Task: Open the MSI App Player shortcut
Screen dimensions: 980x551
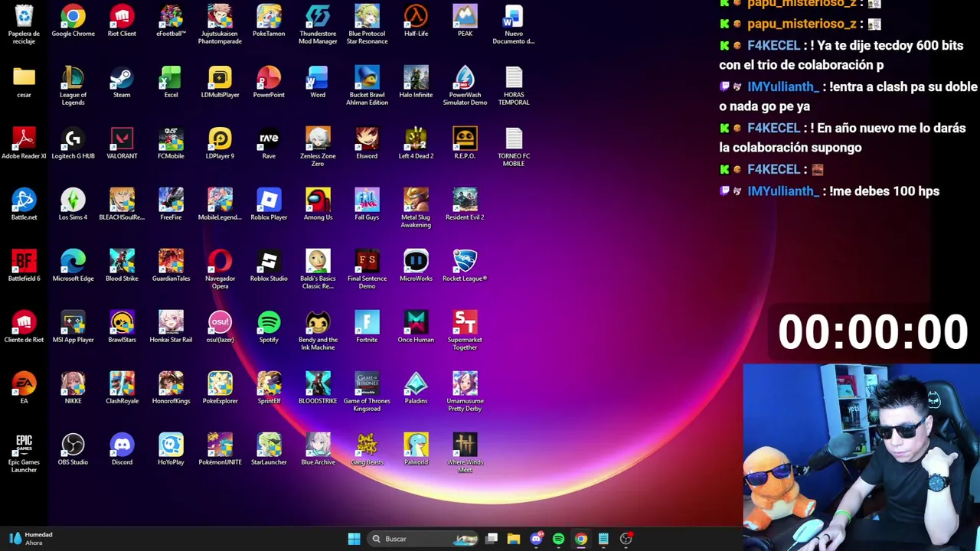Action: 73,328
